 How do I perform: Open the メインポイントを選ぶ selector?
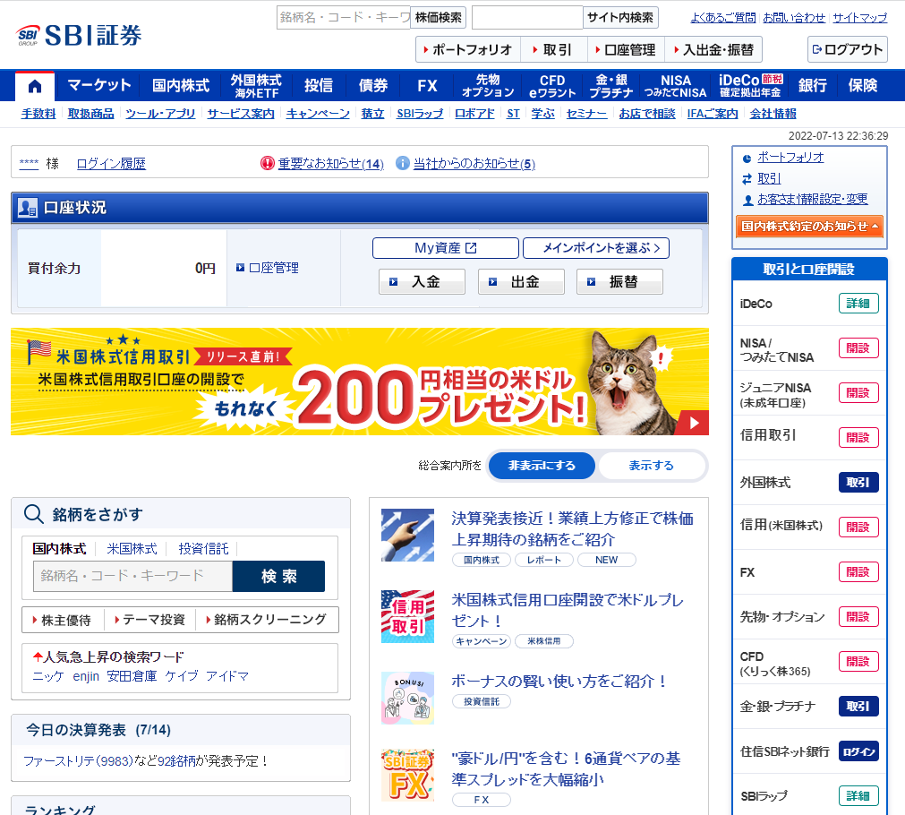click(x=595, y=248)
